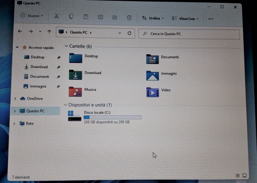This screenshot has width=257, height=183.
Task: Click the Delete trash icon
Action: 129,18
